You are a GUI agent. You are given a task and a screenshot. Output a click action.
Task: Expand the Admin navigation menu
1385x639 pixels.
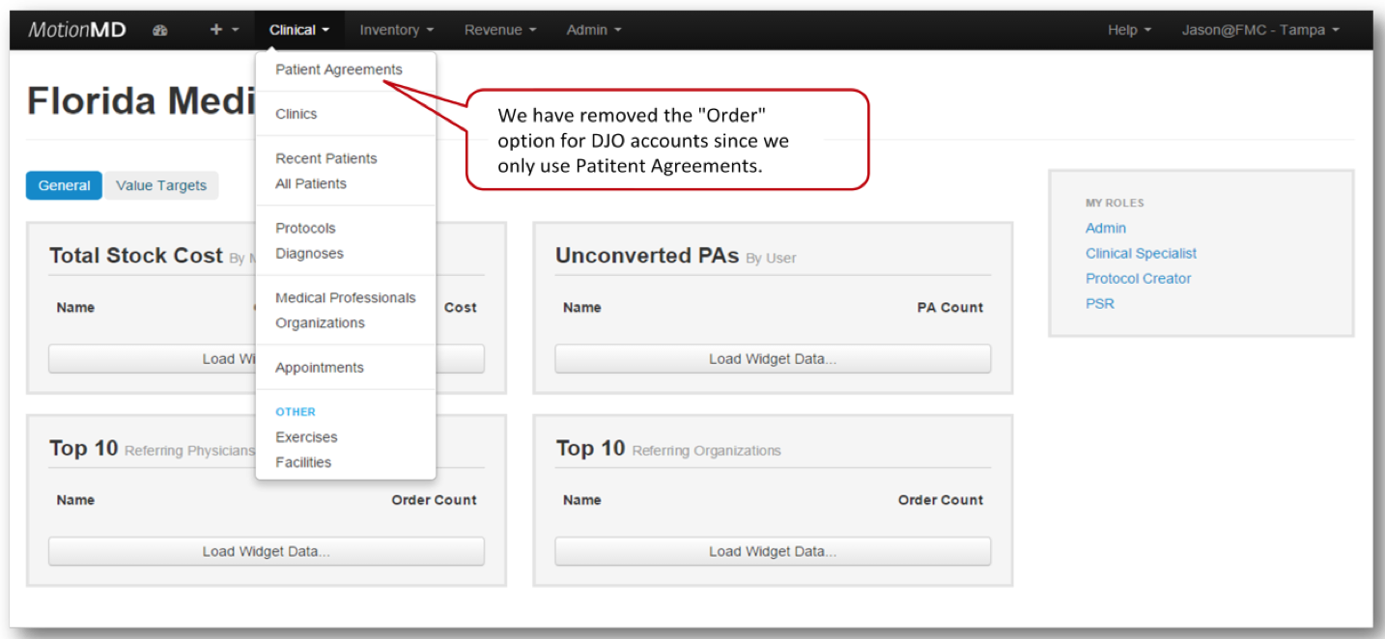tap(593, 30)
